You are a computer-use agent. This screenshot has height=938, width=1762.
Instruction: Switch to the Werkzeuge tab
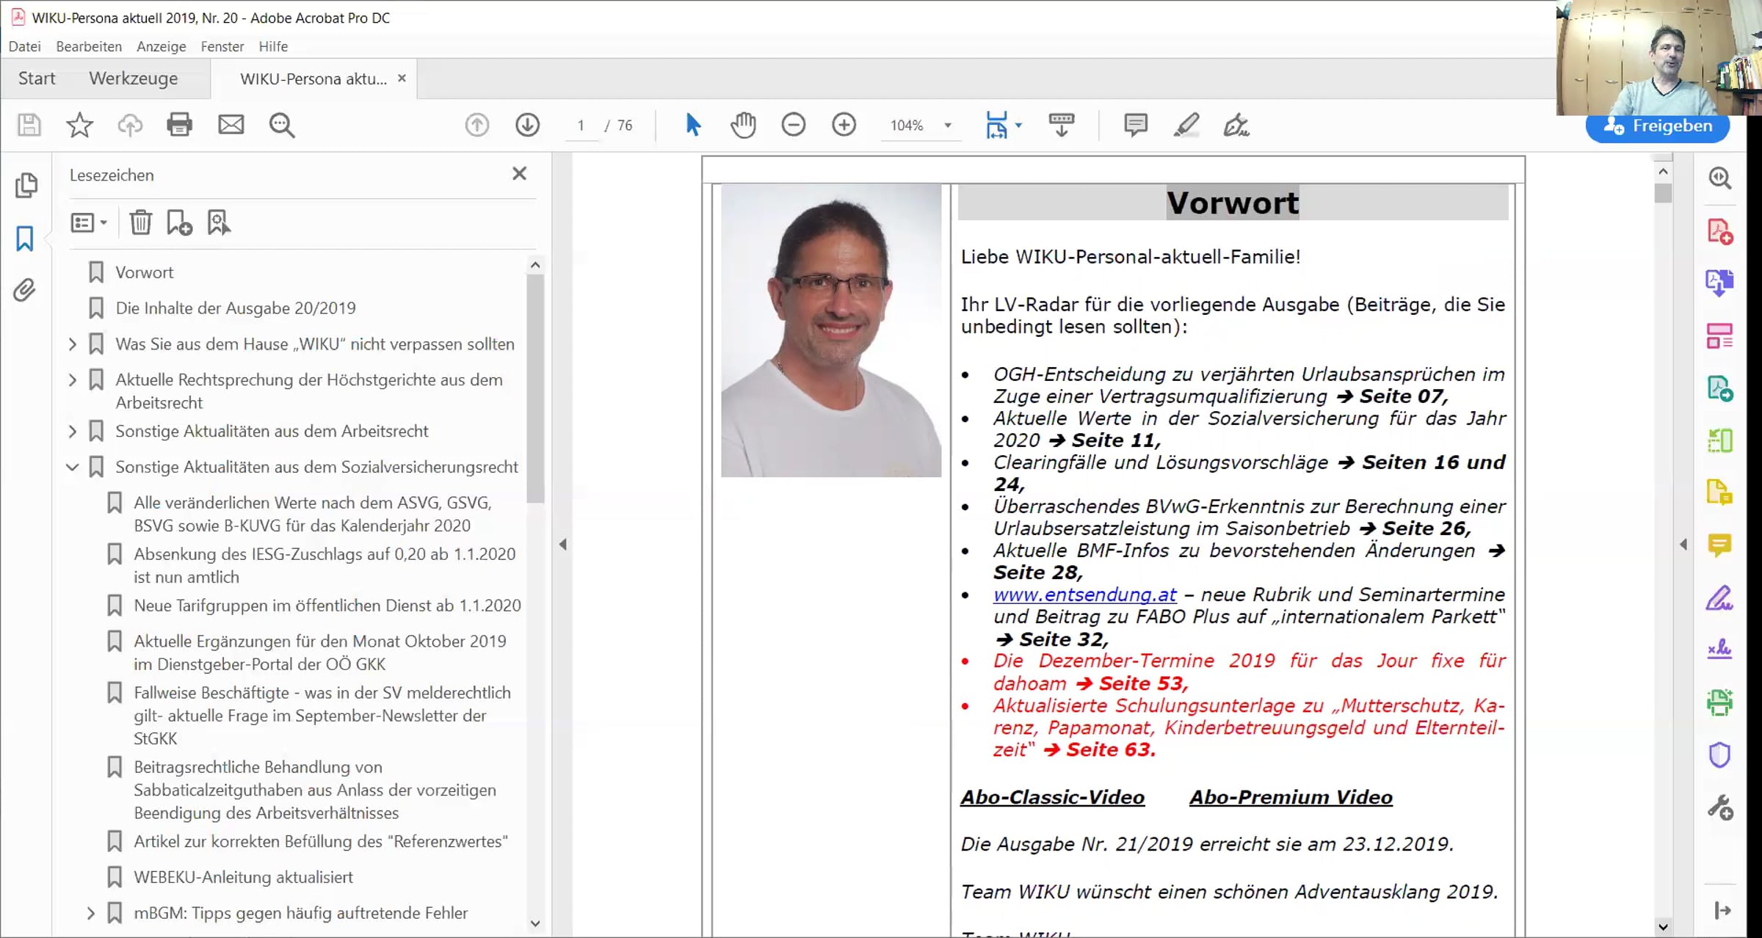(134, 79)
